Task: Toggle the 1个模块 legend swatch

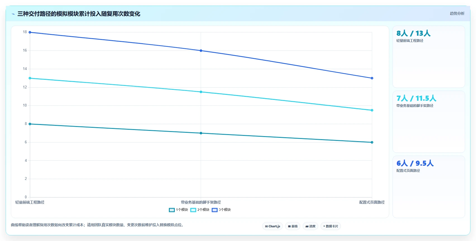Action: coord(172,210)
